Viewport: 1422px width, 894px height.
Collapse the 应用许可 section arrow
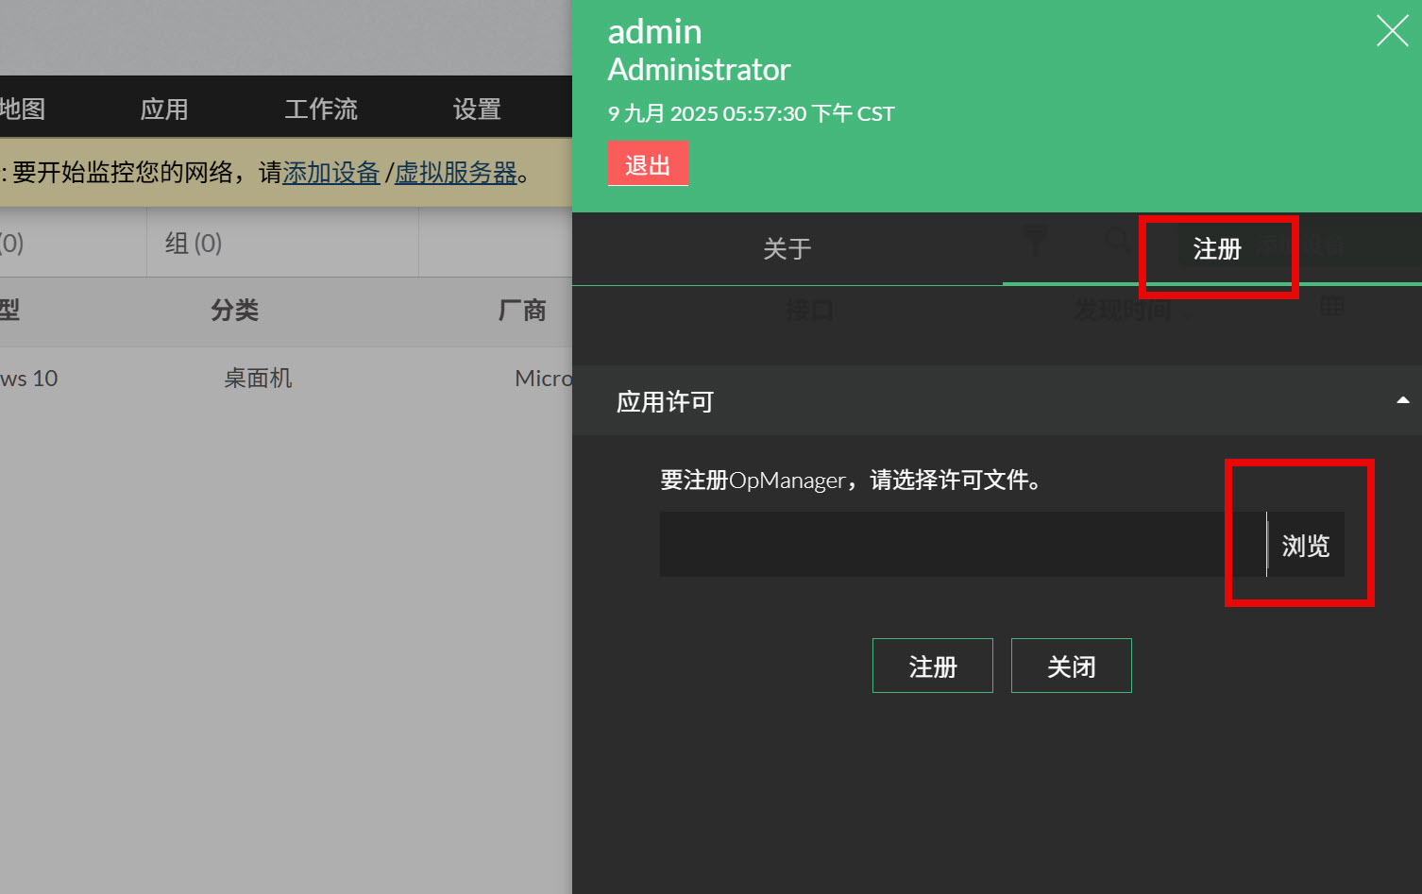tap(1402, 401)
